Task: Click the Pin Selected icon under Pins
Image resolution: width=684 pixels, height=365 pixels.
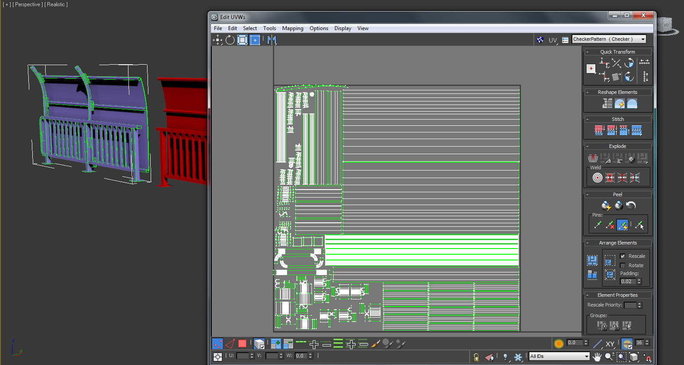Action: [x=598, y=225]
